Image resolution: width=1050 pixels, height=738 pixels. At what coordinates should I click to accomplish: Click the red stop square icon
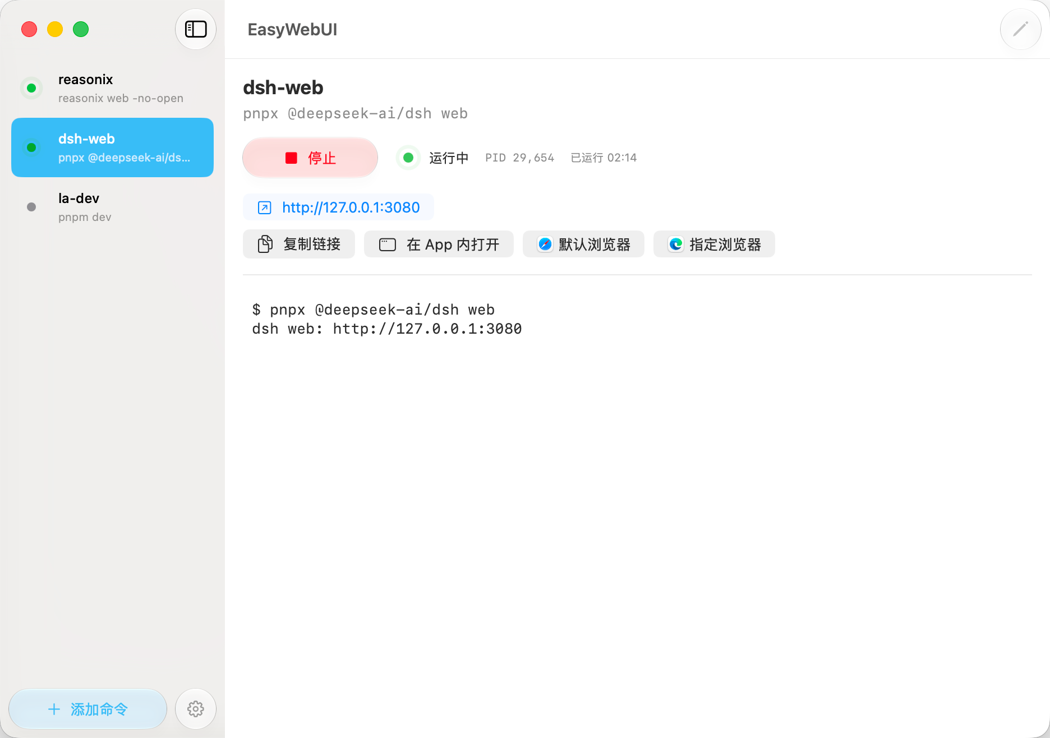[291, 158]
